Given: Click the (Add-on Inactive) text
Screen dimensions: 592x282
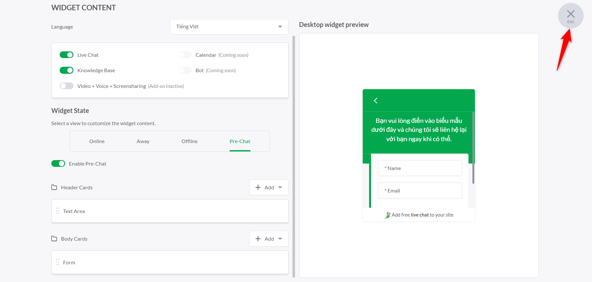Looking at the screenshot, I should (x=166, y=86).
